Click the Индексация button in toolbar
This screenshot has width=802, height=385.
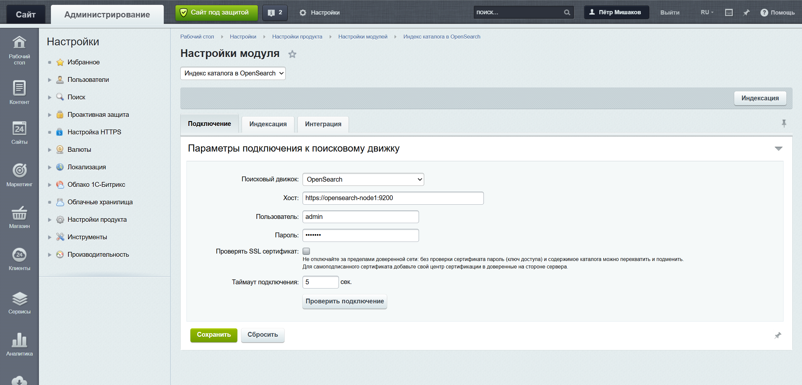760,98
